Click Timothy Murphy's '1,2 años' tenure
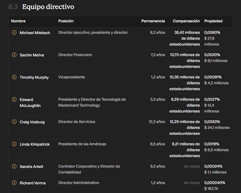This screenshot has height=193, width=241. pyautogui.click(x=158, y=77)
